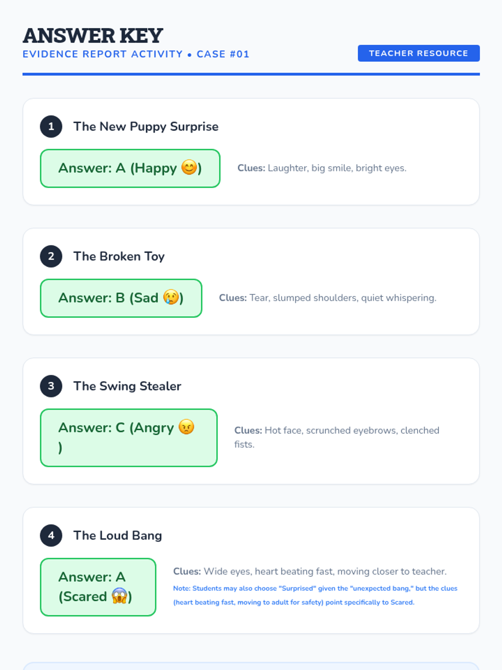Image resolution: width=502 pixels, height=670 pixels.
Task: Click the number 2 circle badge
Action: pos(51,256)
